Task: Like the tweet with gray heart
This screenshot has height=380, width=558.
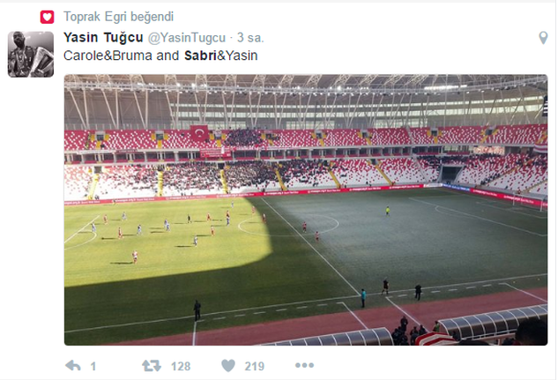Action: pos(228,365)
